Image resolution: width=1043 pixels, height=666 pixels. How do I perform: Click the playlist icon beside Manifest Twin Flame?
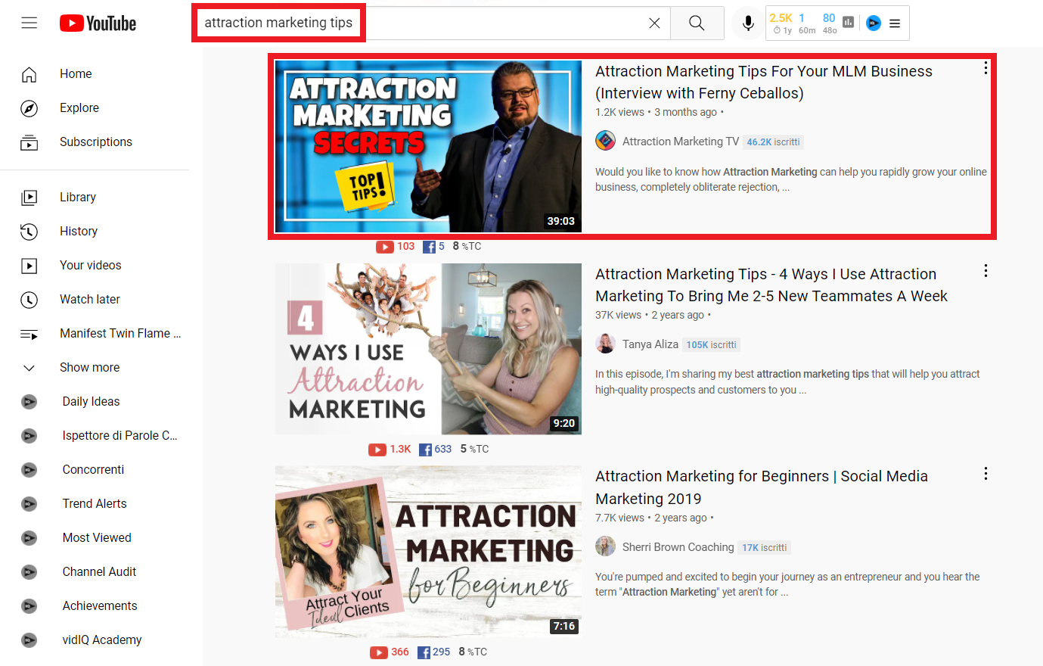(x=29, y=334)
